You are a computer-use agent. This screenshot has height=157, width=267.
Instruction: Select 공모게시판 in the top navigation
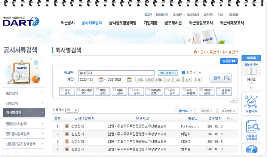coord(173,23)
